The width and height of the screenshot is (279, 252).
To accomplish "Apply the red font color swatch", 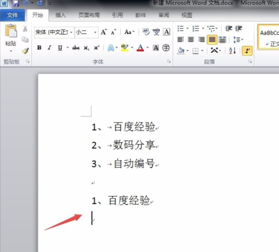I will click(x=140, y=48).
